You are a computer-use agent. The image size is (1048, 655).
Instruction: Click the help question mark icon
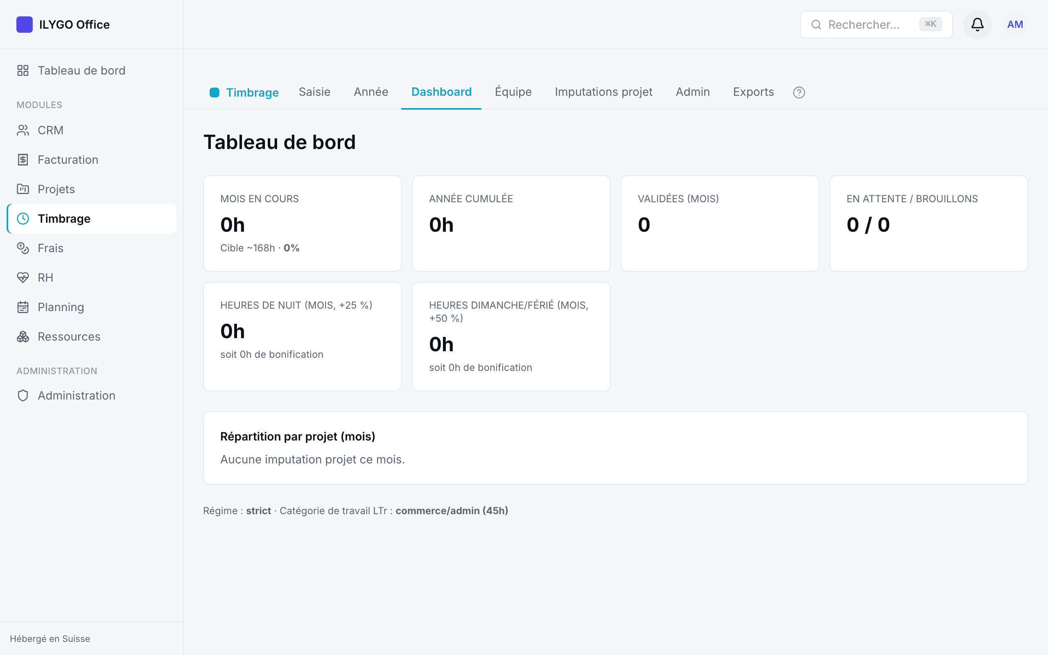click(x=799, y=92)
